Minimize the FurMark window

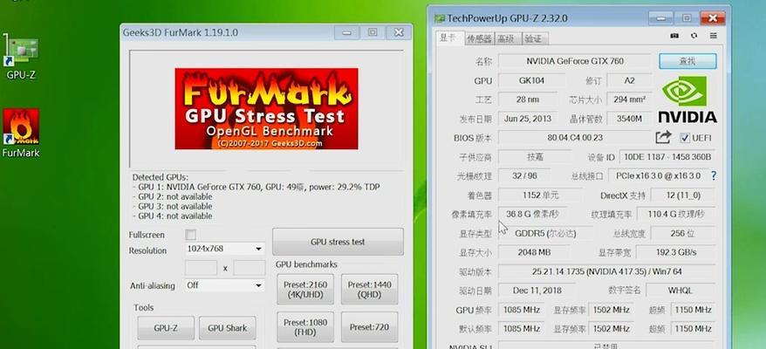[x=347, y=33]
